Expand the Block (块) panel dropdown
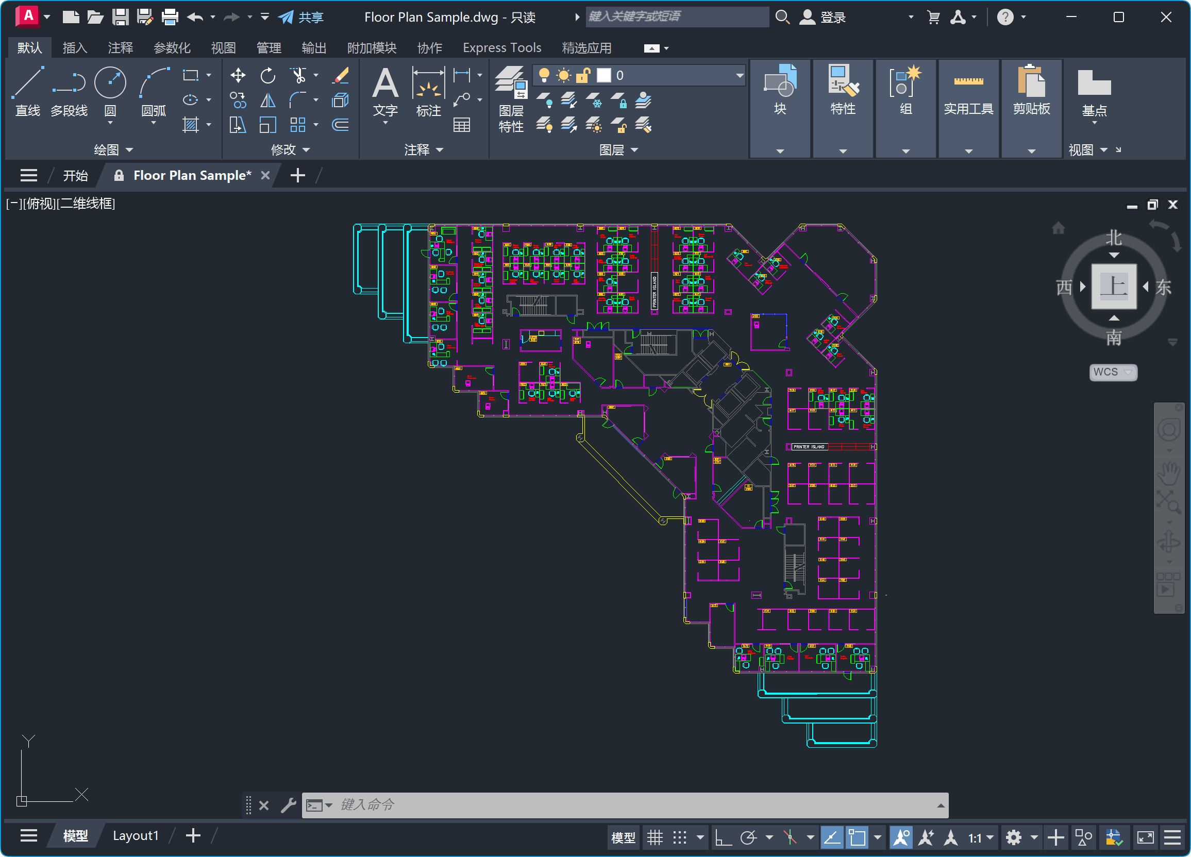The width and height of the screenshot is (1191, 857). click(780, 151)
